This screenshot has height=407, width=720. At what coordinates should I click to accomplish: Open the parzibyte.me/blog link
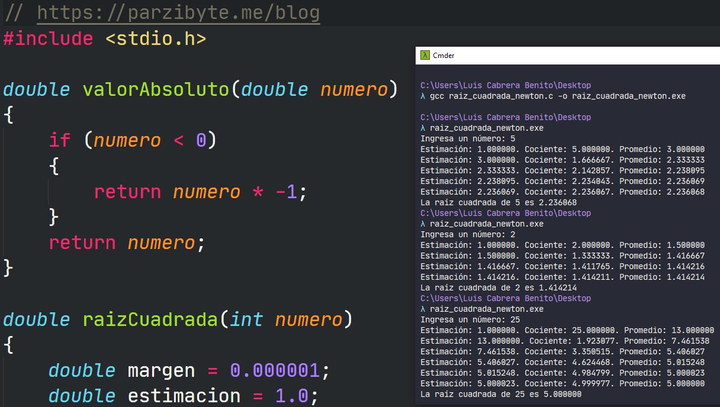178,12
